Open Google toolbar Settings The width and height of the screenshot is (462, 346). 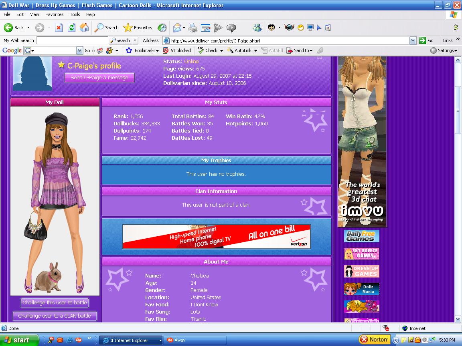[444, 50]
